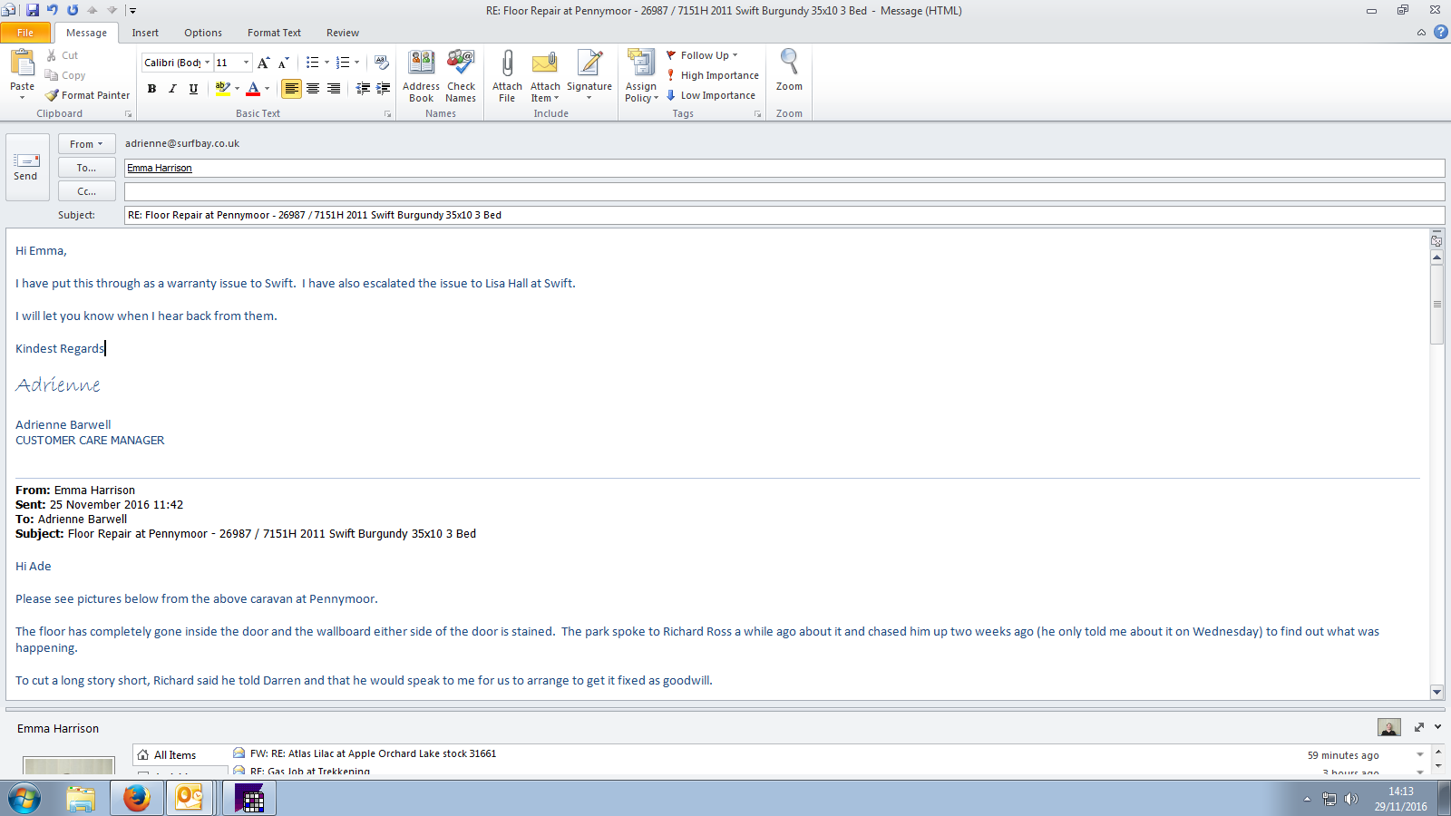The image size is (1451, 816).
Task: Click in the Cc recipients field
Action: (784, 191)
